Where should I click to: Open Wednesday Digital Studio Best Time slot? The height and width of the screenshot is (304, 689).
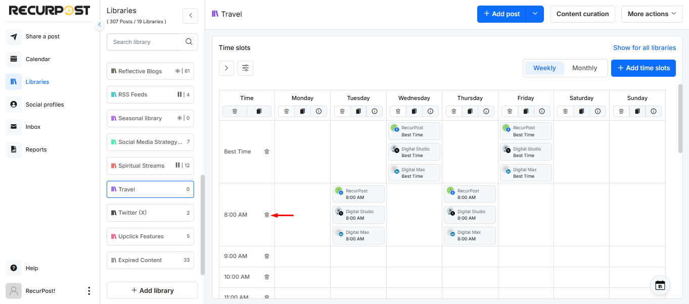click(x=414, y=152)
